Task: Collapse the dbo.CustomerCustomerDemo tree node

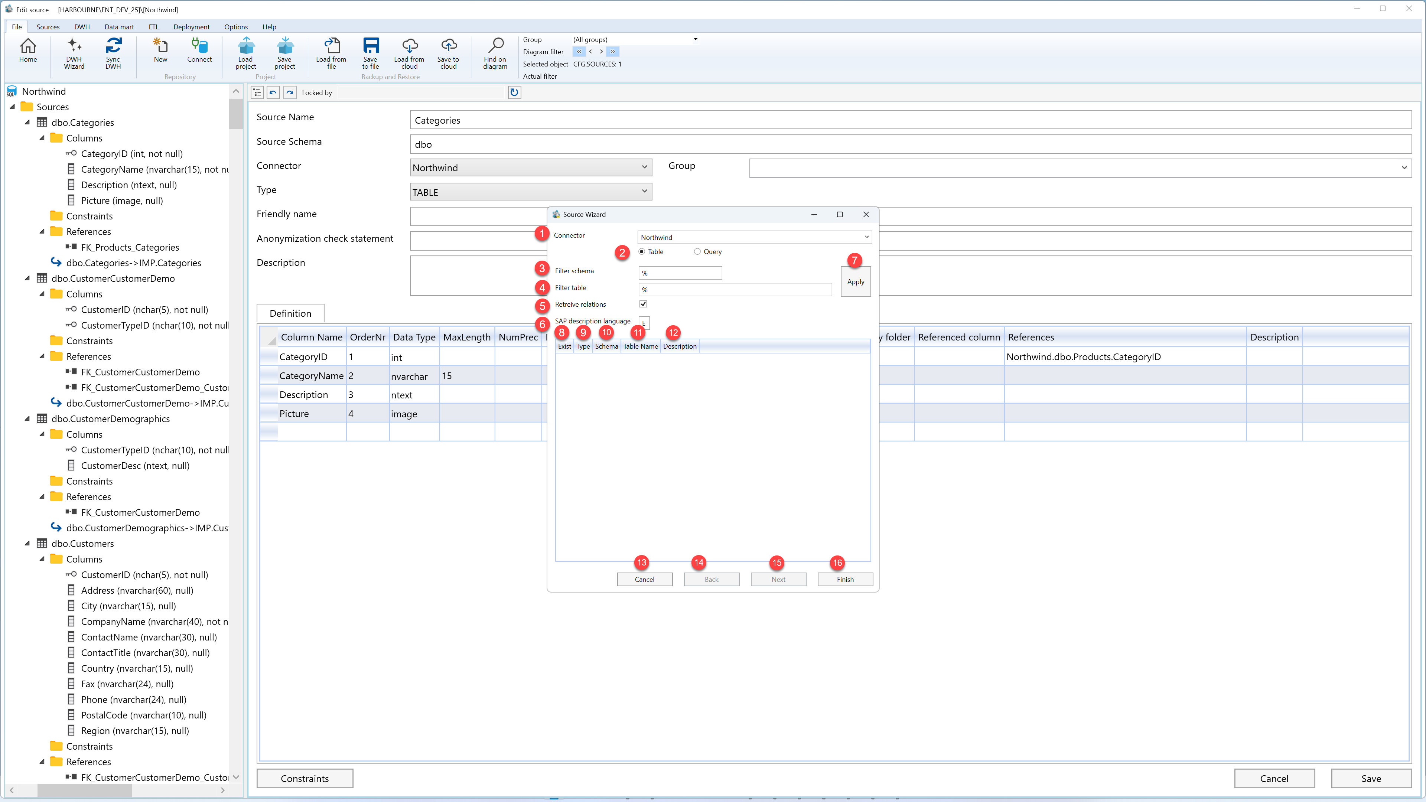Action: 27,278
